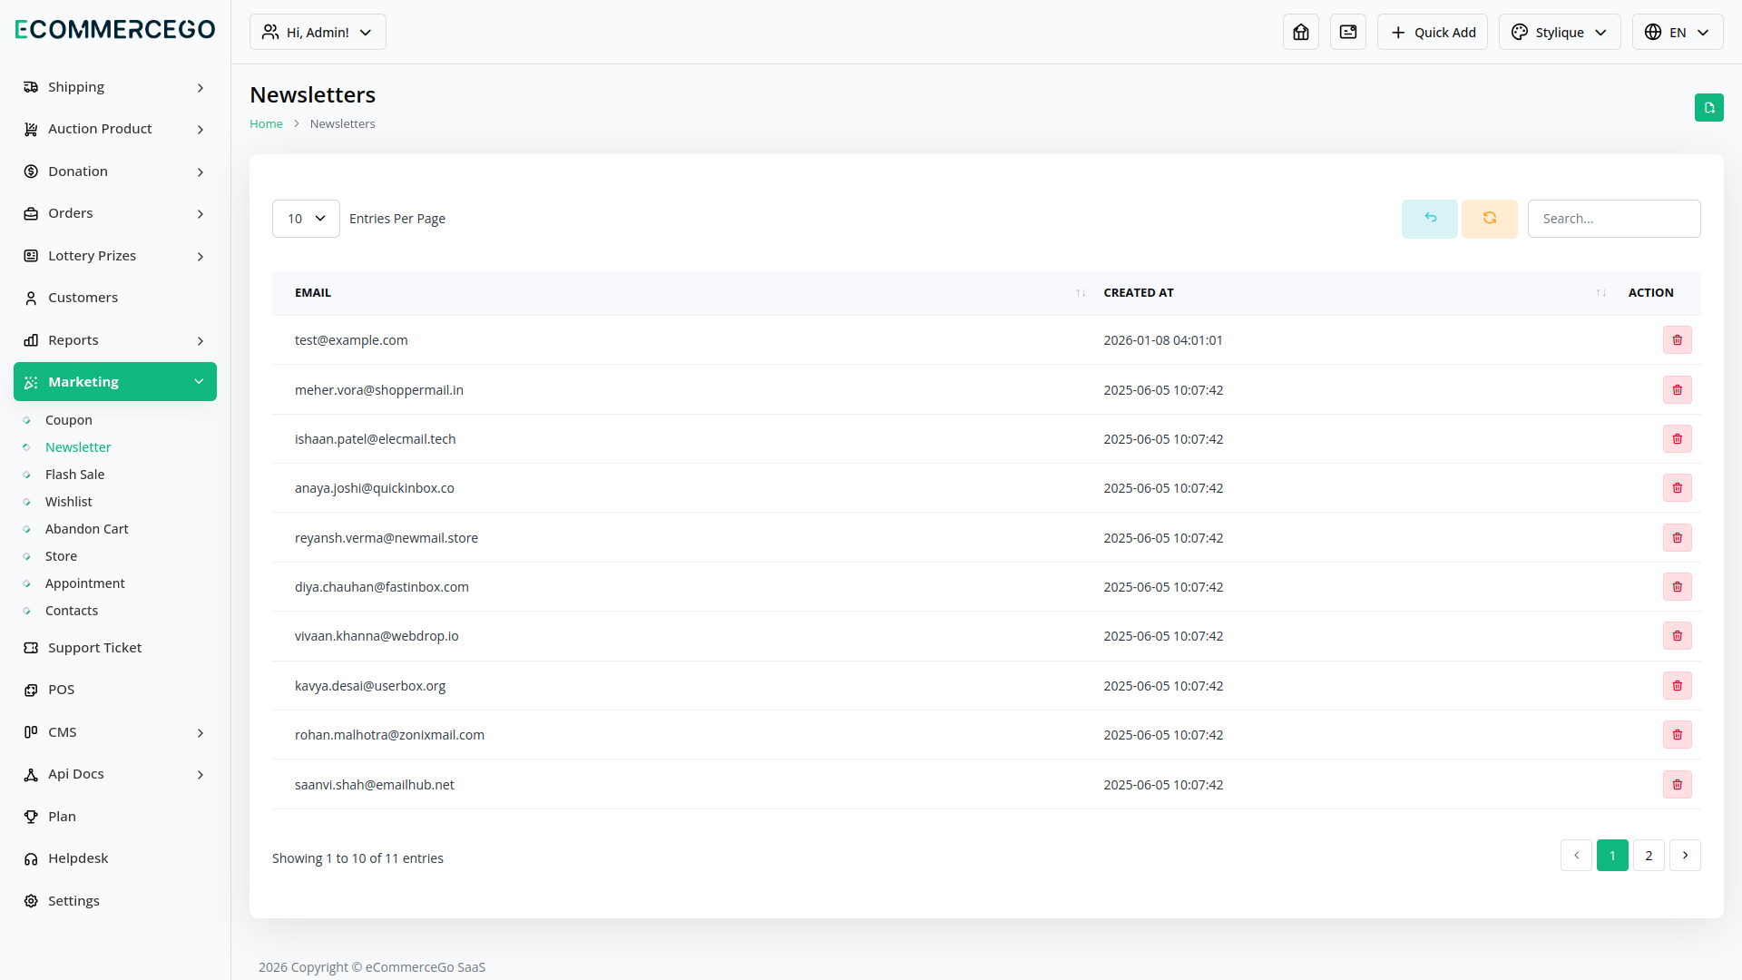The width and height of the screenshot is (1742, 980).
Task: Expand the CMS menu
Action: 115,732
